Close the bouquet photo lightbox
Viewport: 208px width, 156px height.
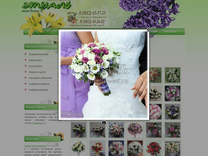pos(149,30)
